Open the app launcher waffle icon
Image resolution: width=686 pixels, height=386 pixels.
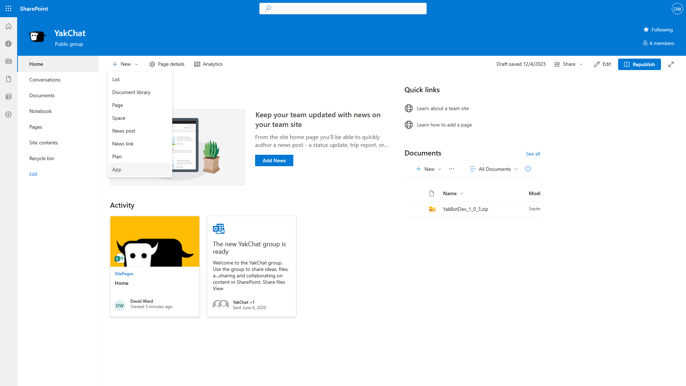[x=9, y=9]
